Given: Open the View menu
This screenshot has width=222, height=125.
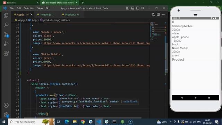Looking at the screenshot, I should (x=40, y=8).
